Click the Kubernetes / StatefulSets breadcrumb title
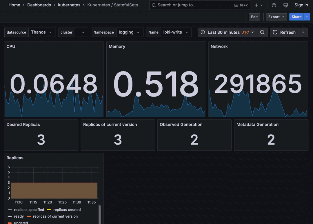313x224 pixels. [x=112, y=5]
